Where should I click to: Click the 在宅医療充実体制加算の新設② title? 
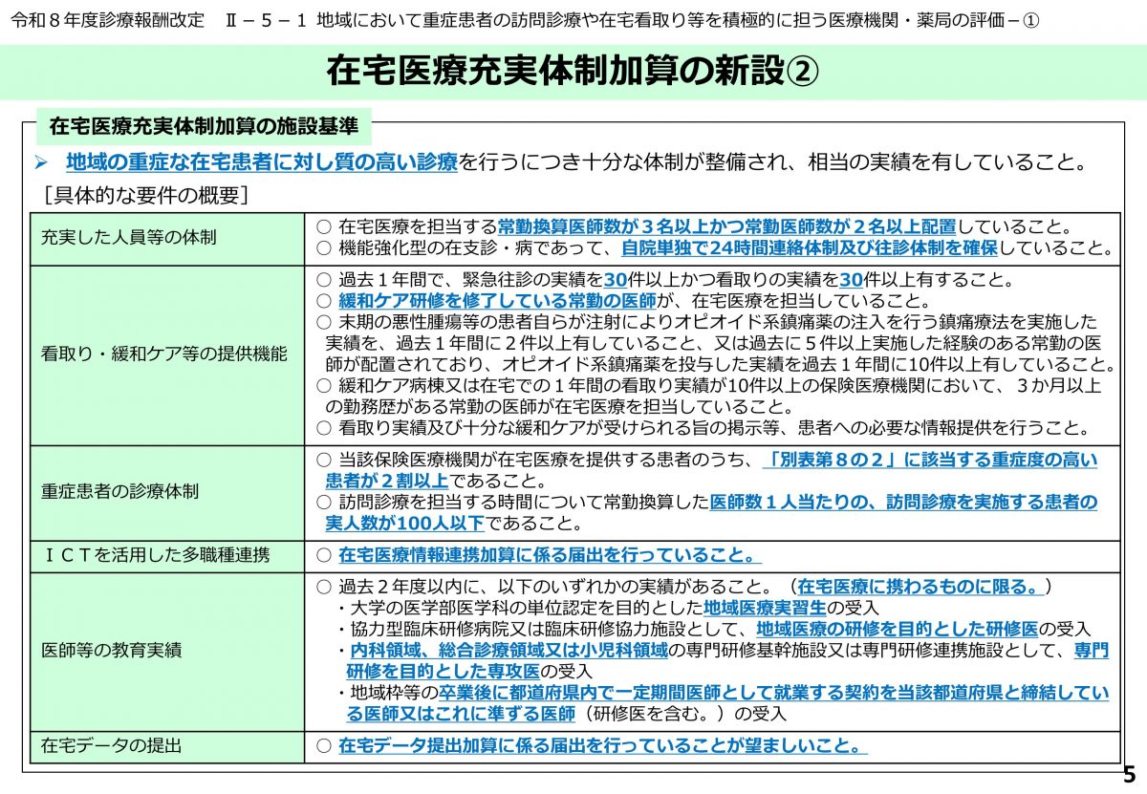click(x=573, y=70)
